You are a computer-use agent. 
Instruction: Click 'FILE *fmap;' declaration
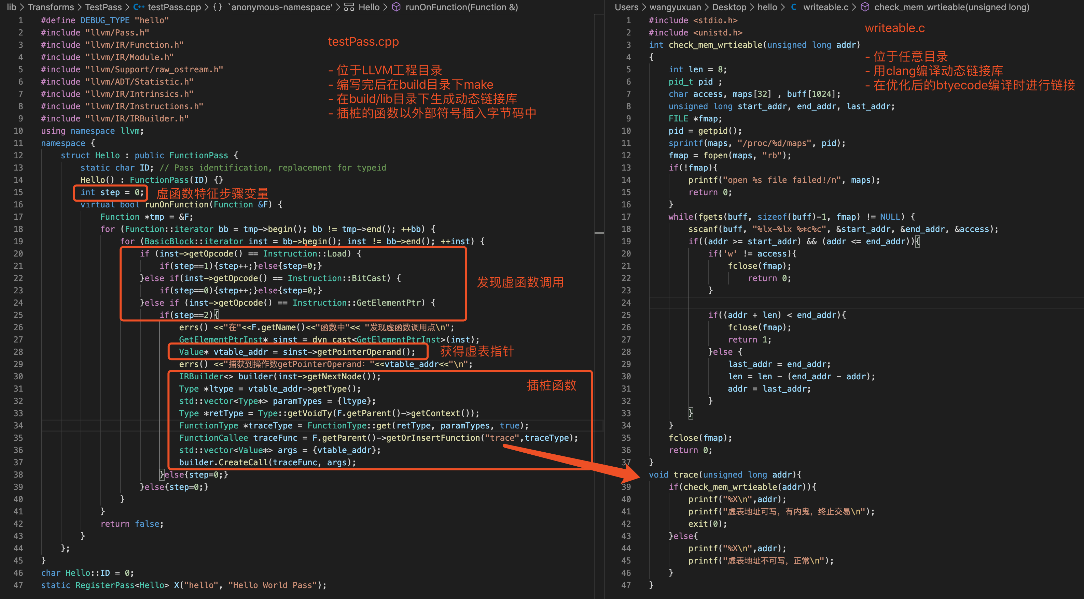click(x=695, y=119)
